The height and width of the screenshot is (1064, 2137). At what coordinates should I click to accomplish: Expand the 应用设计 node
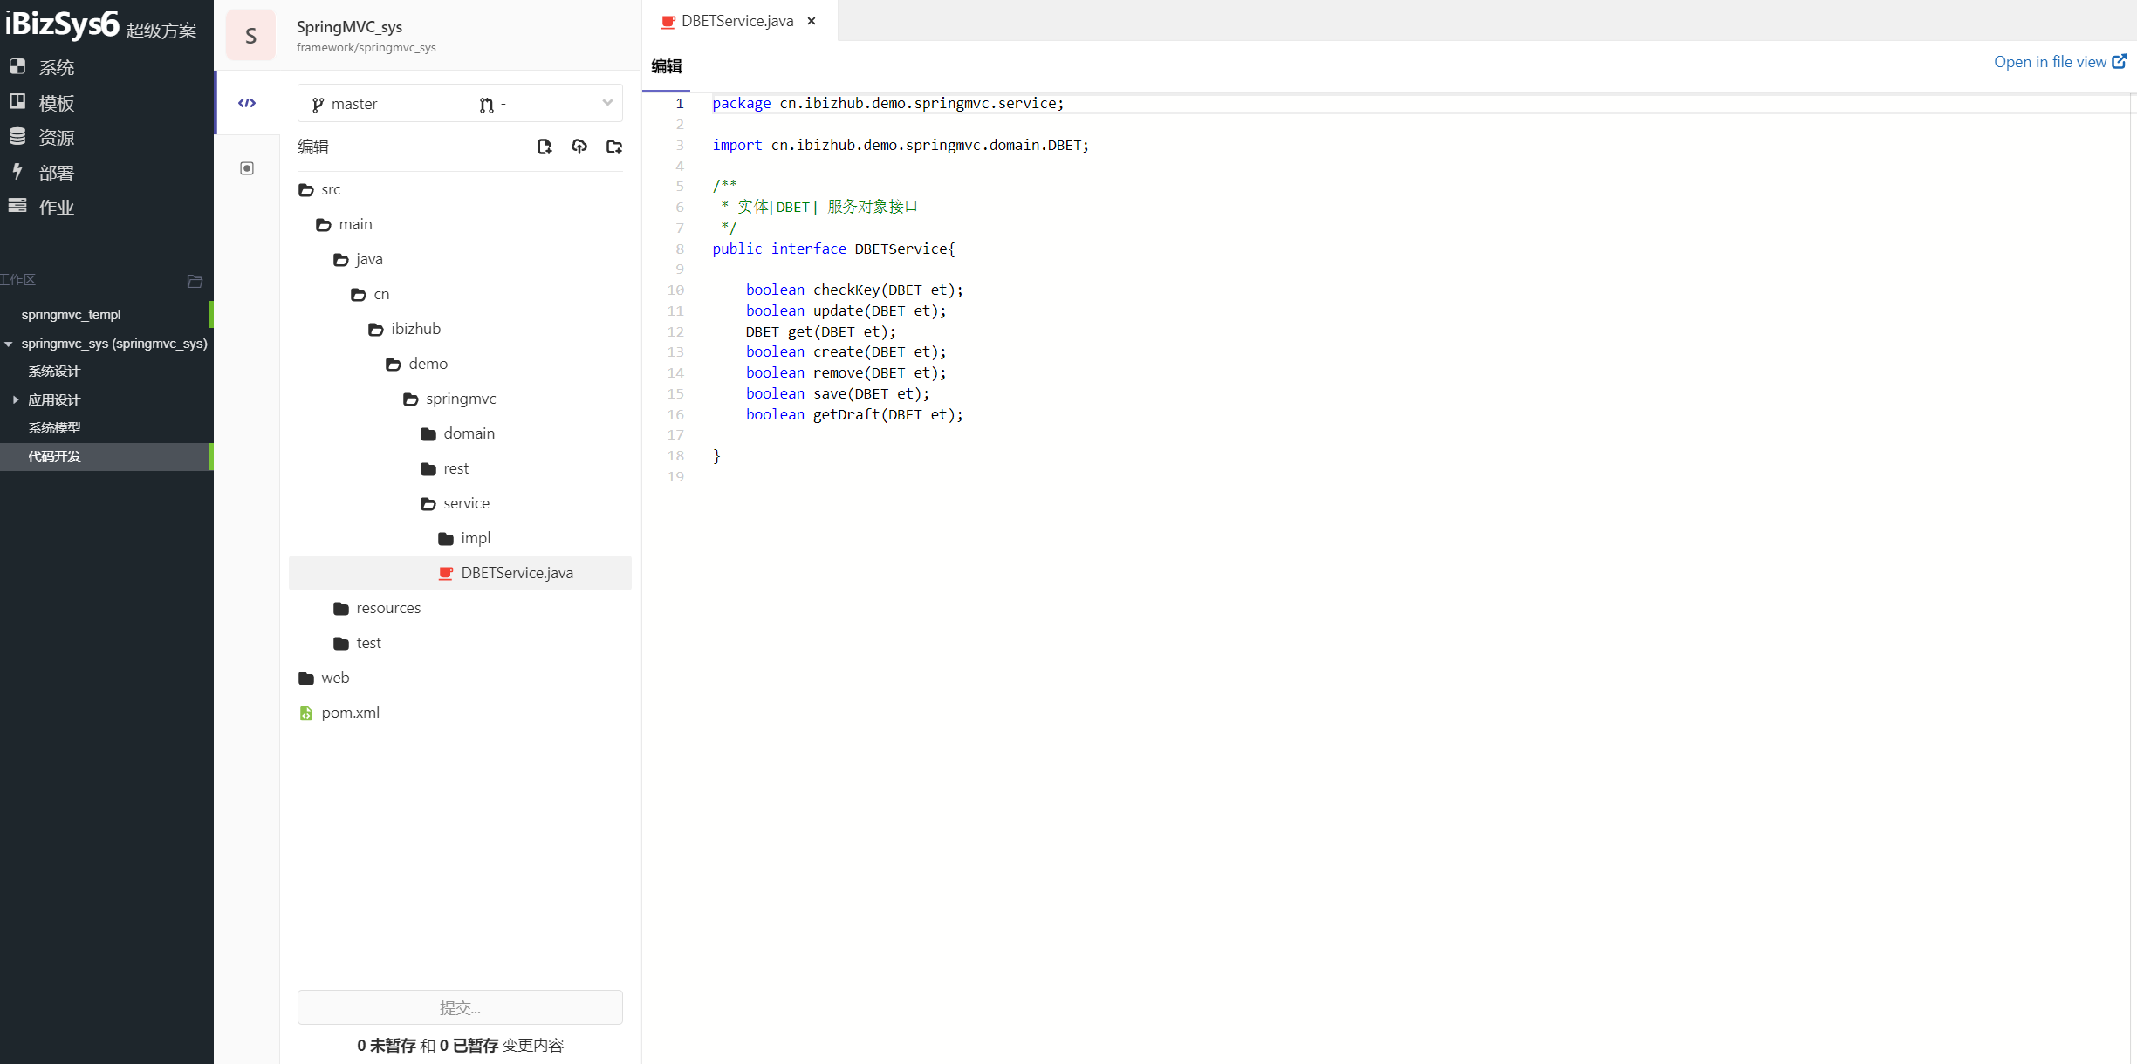click(x=16, y=399)
